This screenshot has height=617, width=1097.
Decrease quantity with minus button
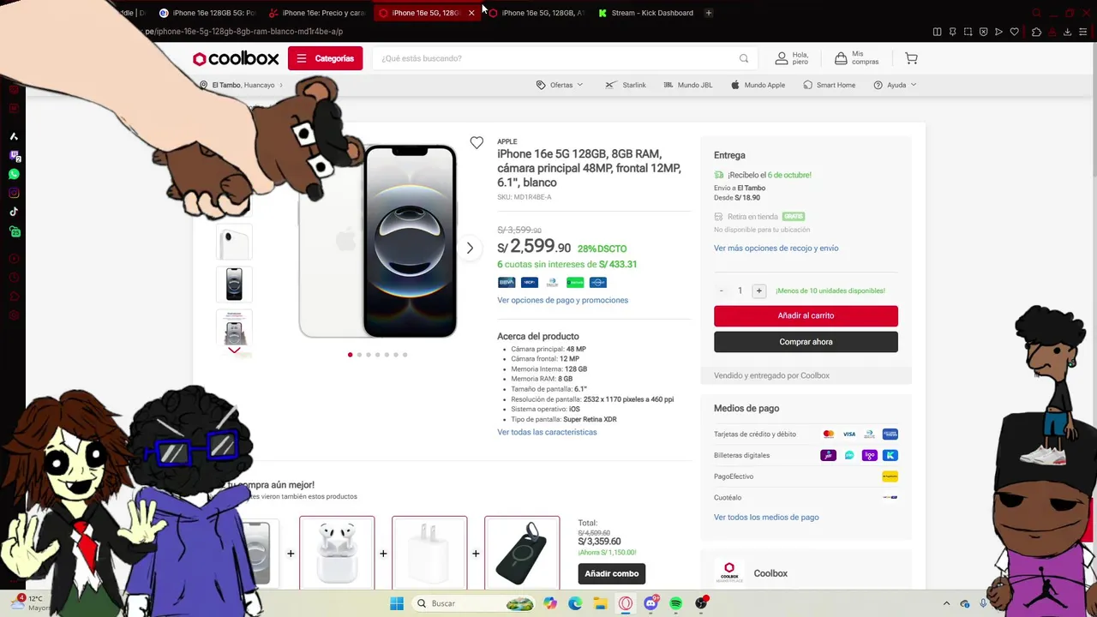click(x=722, y=291)
